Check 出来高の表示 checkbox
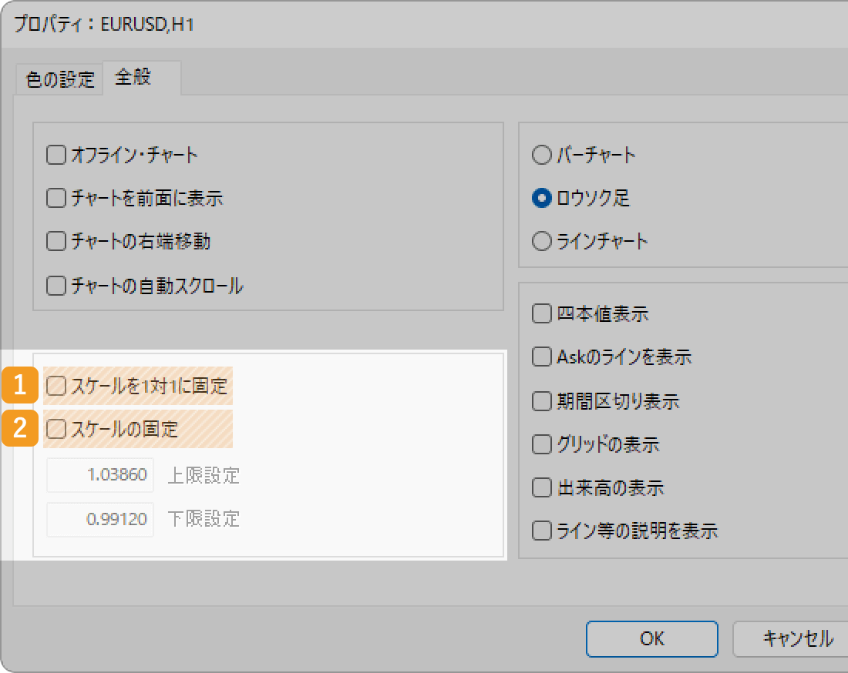 pos(542,487)
